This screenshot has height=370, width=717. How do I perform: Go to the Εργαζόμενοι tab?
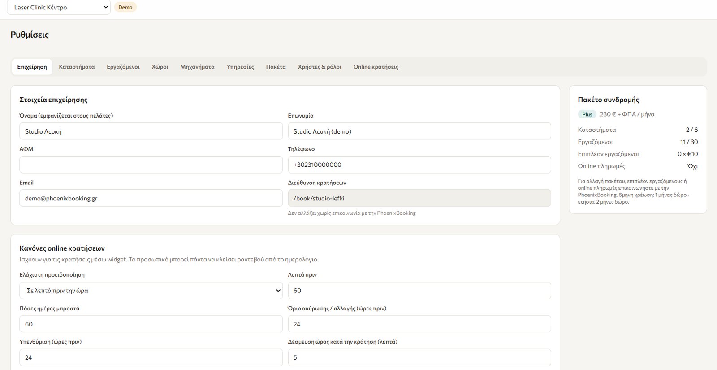pyautogui.click(x=123, y=67)
